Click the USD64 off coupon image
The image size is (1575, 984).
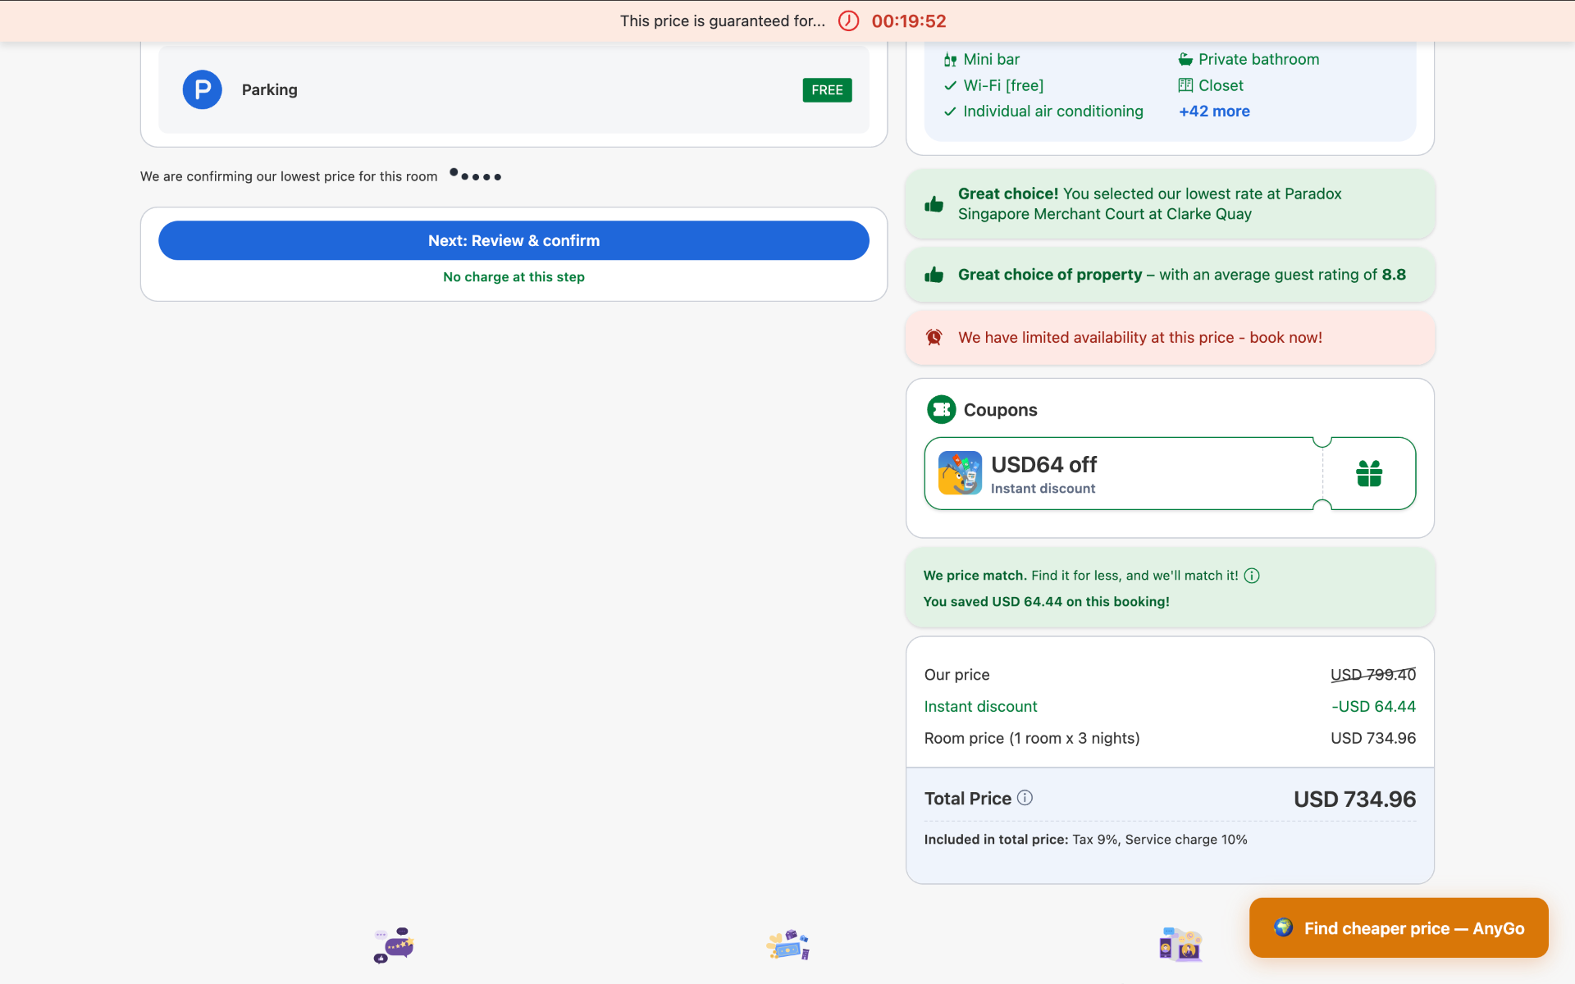pos(960,473)
